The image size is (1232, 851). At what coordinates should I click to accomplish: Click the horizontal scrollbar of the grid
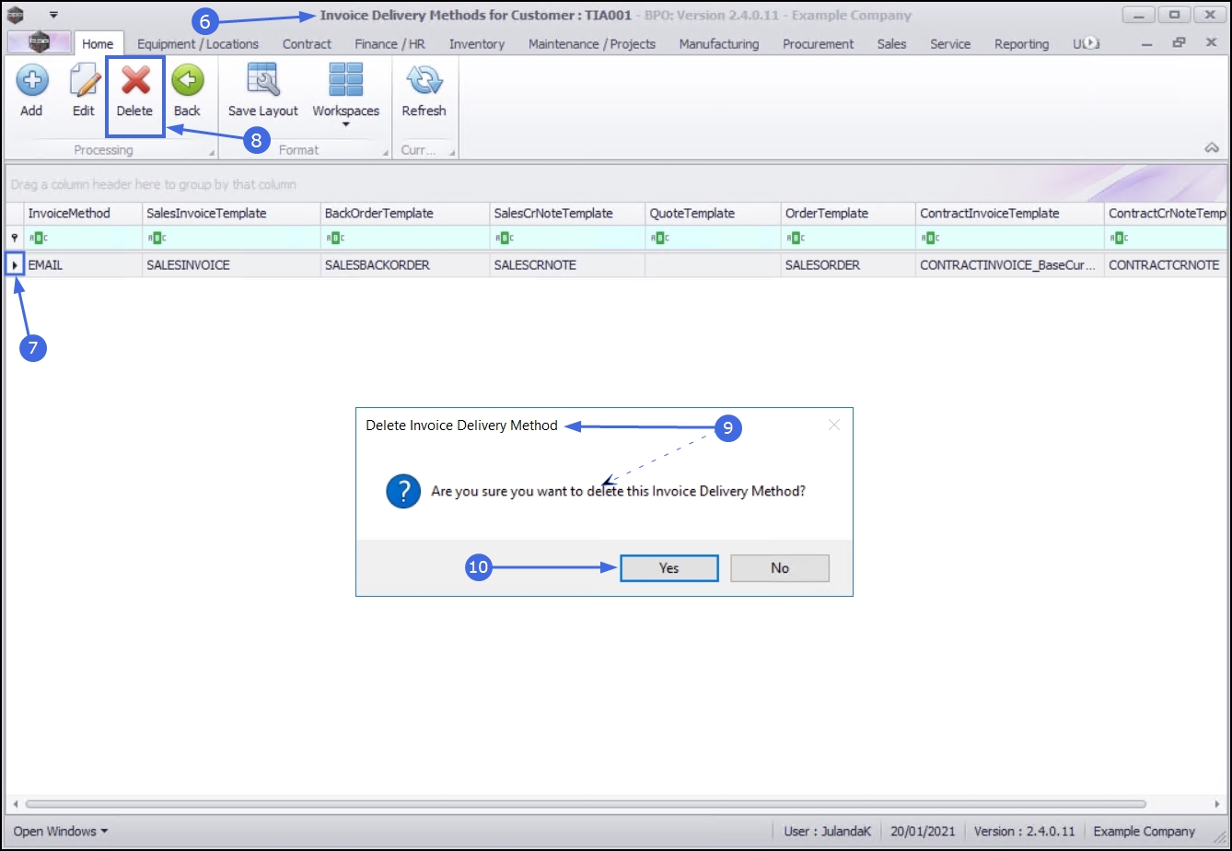[586, 804]
